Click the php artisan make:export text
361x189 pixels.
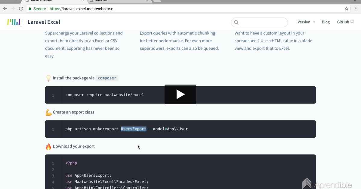click(x=92, y=129)
